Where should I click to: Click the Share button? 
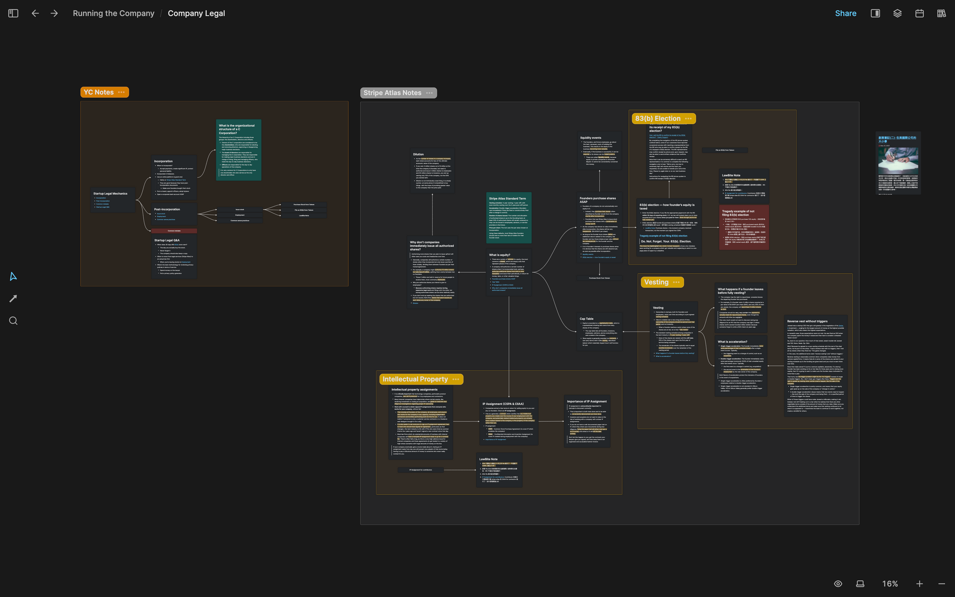pyautogui.click(x=845, y=13)
